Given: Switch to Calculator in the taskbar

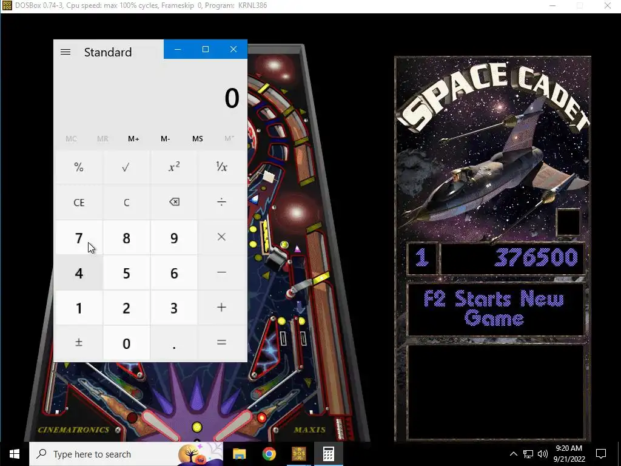Looking at the screenshot, I should point(328,454).
